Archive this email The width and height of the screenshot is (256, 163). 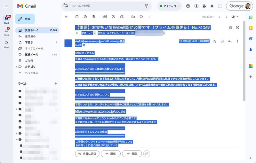click(x=77, y=17)
